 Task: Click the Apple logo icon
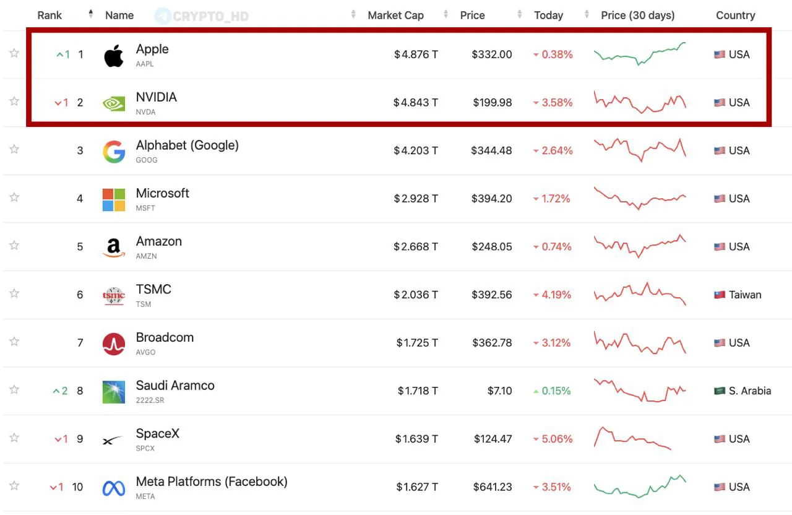pos(114,56)
